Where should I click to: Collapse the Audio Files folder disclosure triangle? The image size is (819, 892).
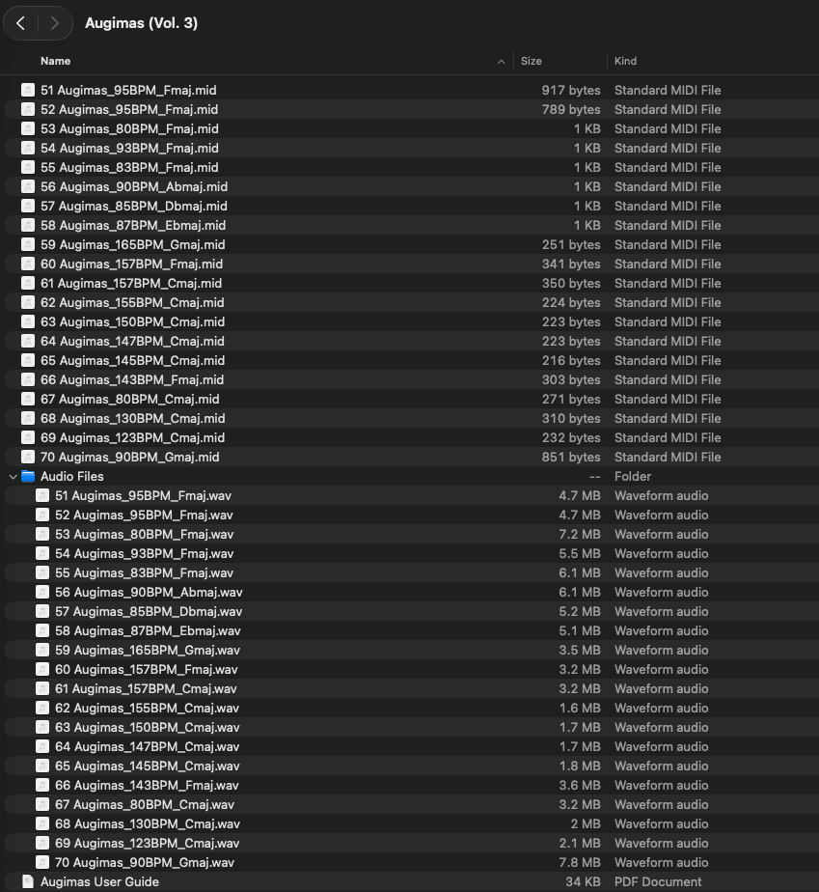coord(14,477)
